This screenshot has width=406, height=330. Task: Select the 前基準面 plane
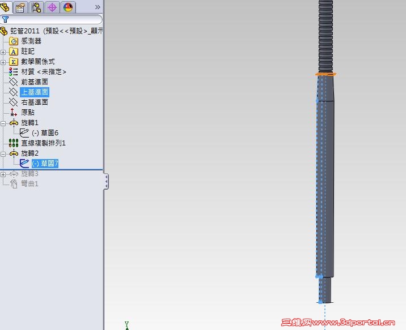click(35, 82)
